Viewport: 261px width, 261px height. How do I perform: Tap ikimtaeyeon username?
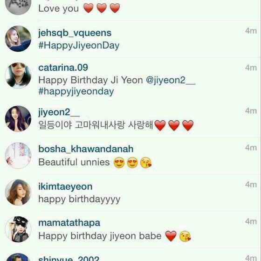point(65,186)
